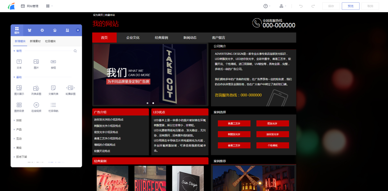388x191 pixels.
Task: Switch to the 新增素材 tab
Action: pos(35,41)
